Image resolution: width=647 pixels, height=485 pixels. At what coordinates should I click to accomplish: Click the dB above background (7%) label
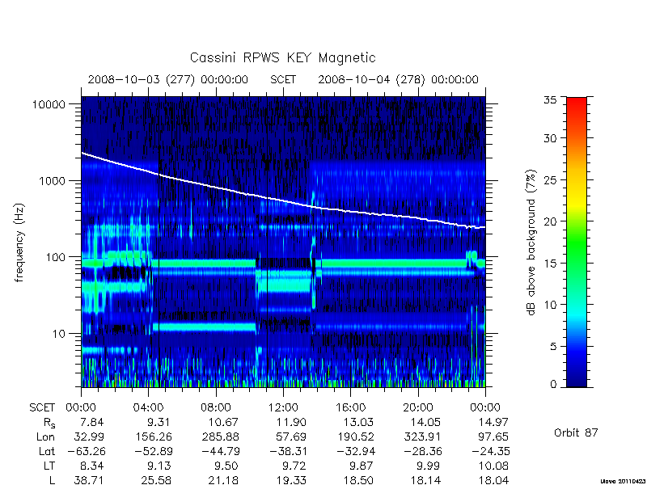(531, 243)
